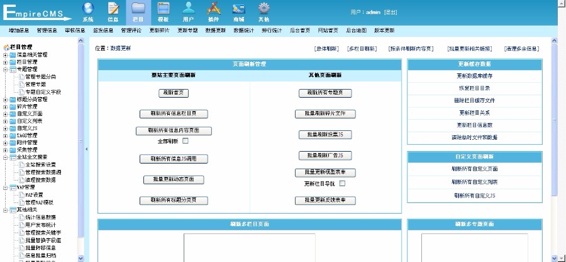Click the 批量更新反馈表单 button
566x262 pixels.
(x=325, y=201)
